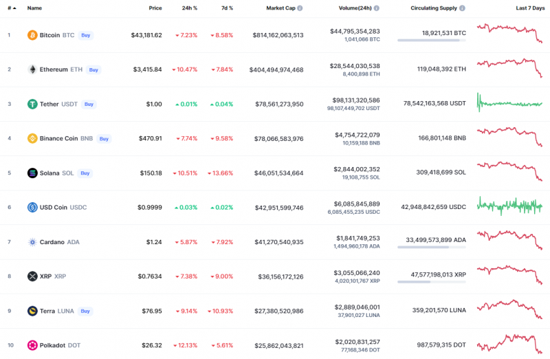This screenshot has height=359, width=550.
Task: Click Buy next to Ethereum ETH
Action: point(93,70)
